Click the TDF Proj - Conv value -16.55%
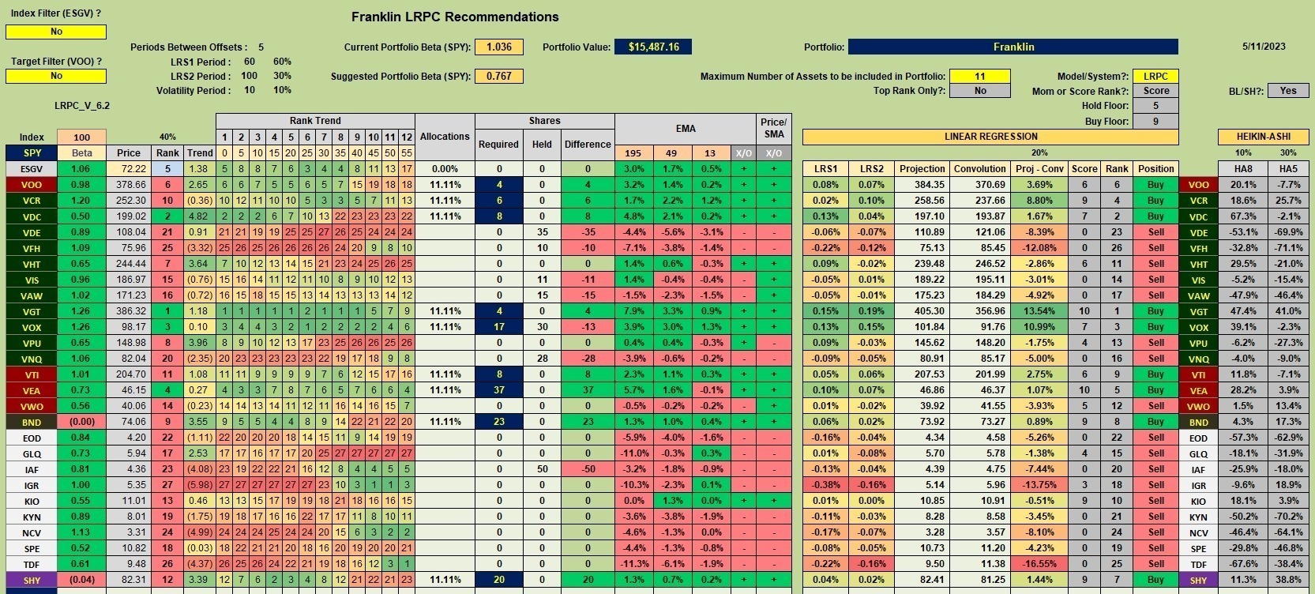 pyautogui.click(x=1039, y=564)
